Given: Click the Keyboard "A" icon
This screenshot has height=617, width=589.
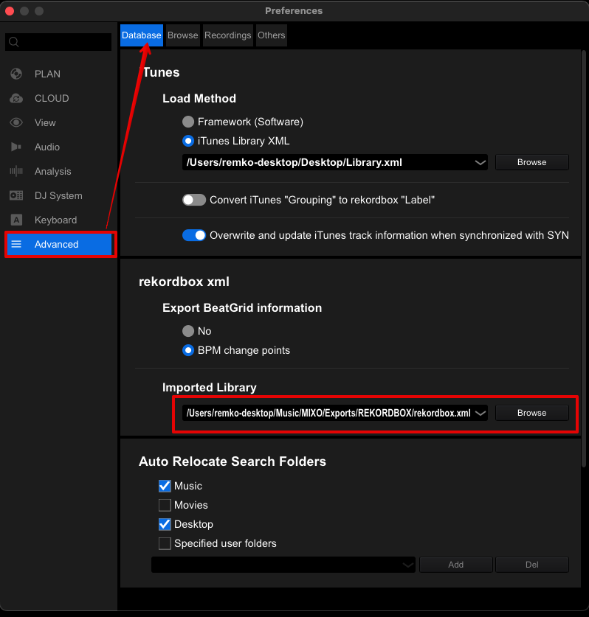Looking at the screenshot, I should (16, 220).
